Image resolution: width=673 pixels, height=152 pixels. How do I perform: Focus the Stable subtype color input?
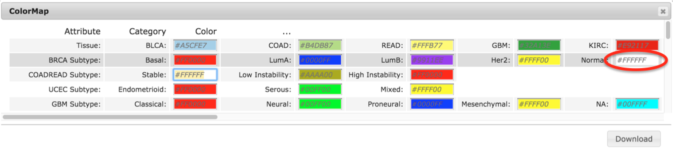tap(195, 75)
